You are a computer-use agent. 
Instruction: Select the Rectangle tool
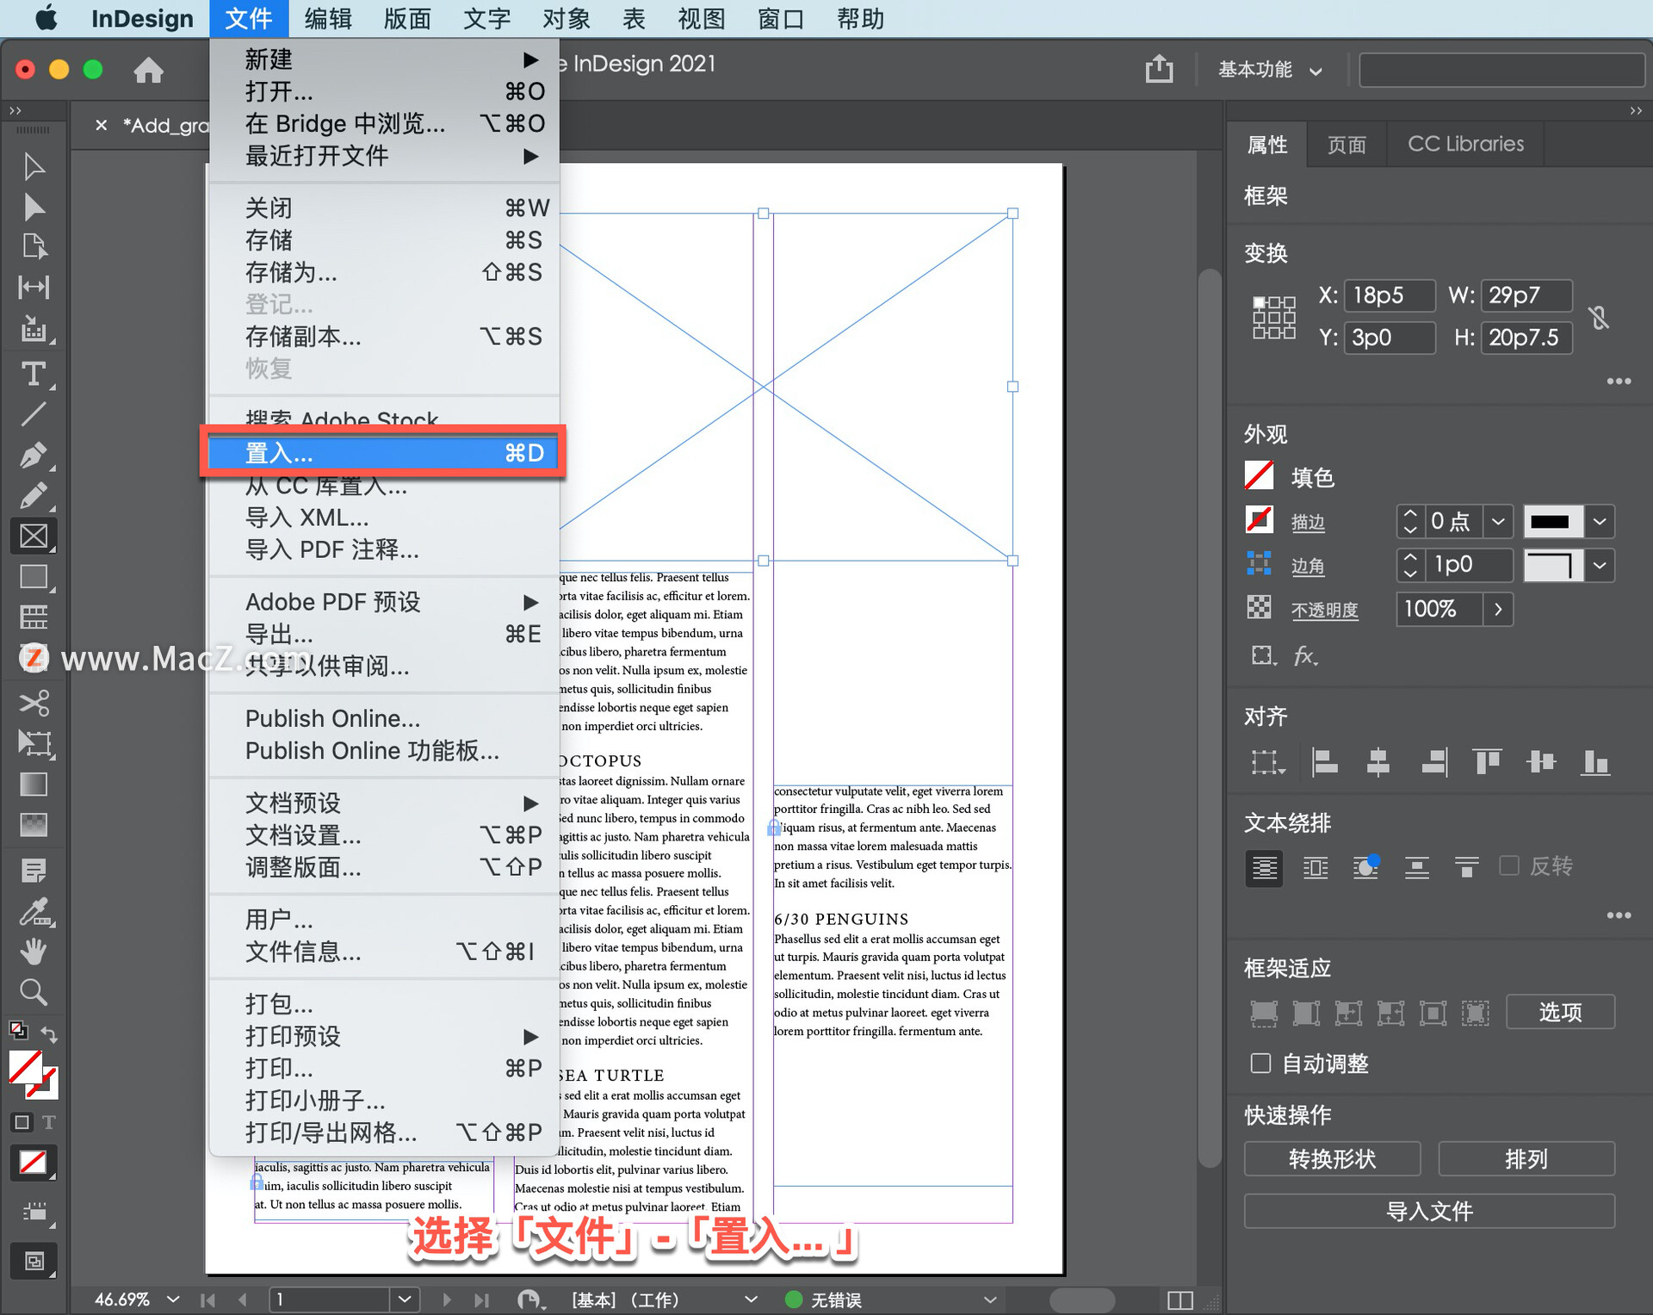(34, 576)
